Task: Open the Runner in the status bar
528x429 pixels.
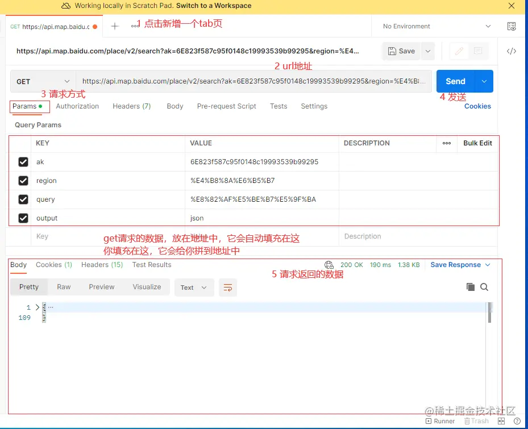Action: tap(440, 421)
